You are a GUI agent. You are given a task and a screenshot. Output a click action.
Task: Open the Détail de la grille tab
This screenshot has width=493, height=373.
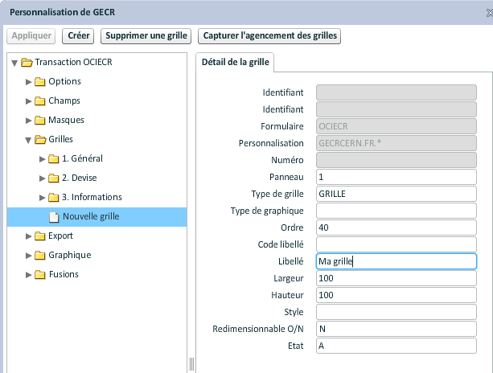point(236,61)
